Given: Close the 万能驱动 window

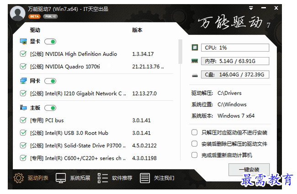Looking at the screenshot, I should (276, 8).
